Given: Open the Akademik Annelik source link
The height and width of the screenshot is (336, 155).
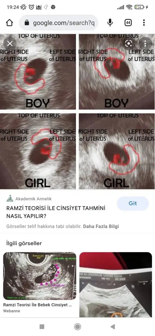Looking at the screenshot, I should tap(33, 199).
